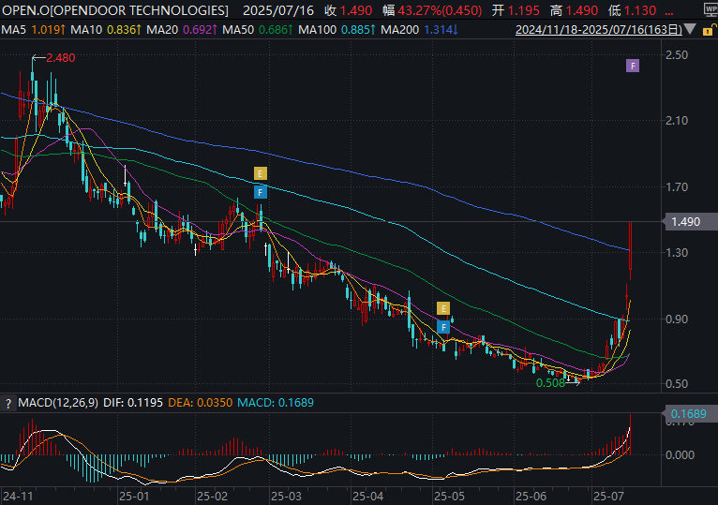Click the blue F marker near February 2025

[261, 192]
